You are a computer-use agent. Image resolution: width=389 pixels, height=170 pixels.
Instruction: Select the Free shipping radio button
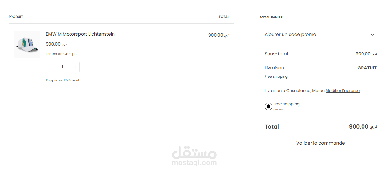coord(268,106)
